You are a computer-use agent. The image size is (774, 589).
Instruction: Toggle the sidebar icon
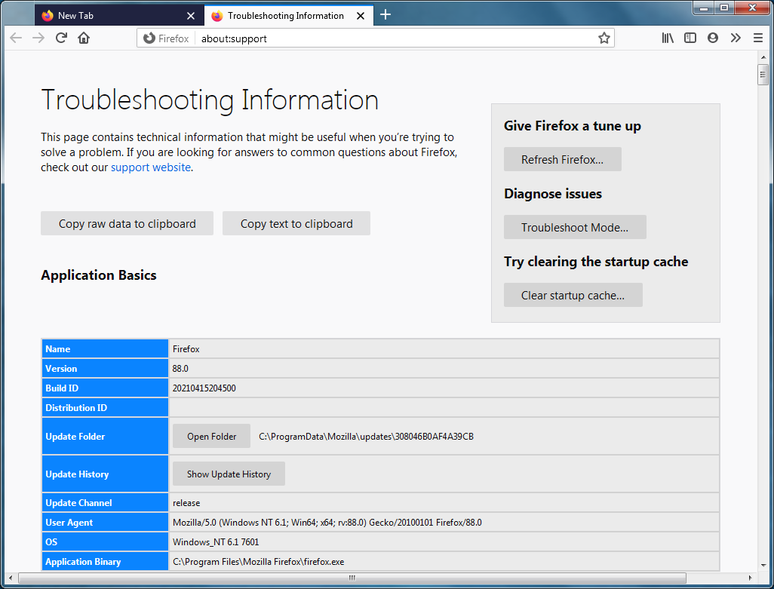690,38
